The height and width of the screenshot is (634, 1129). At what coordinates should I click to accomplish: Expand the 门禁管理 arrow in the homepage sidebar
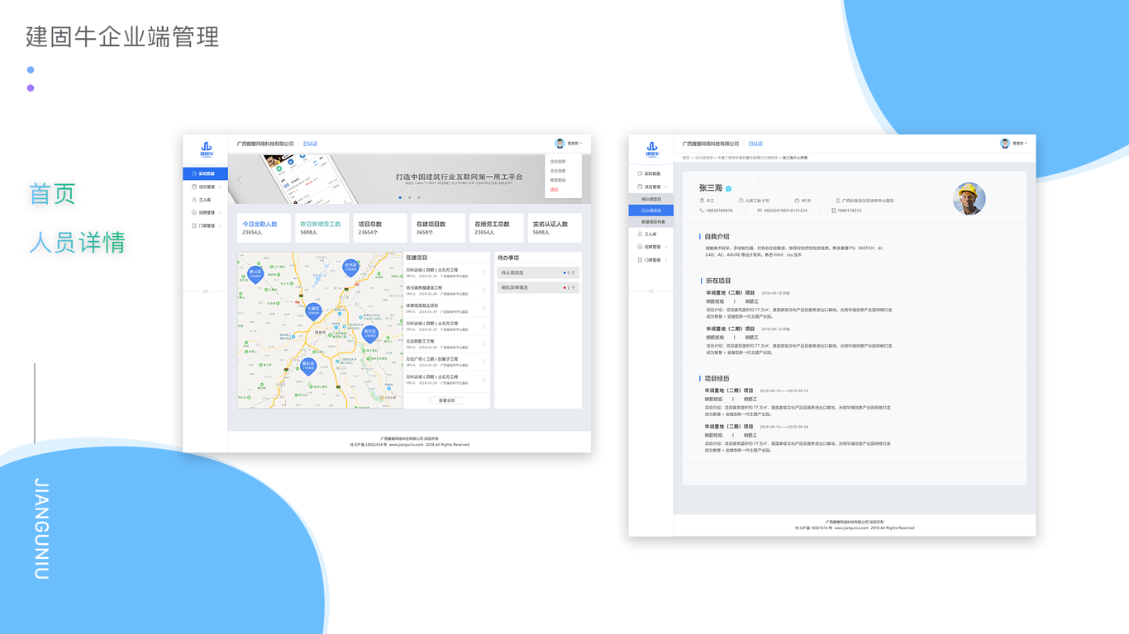(220, 225)
